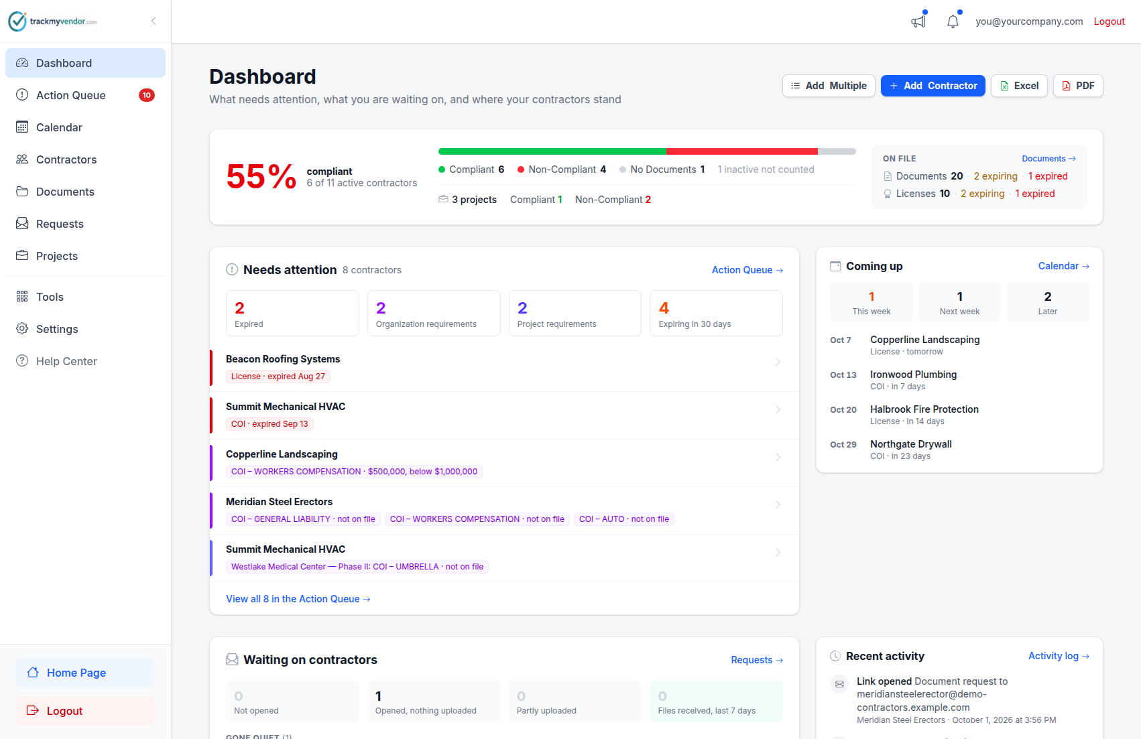Click the Help Center question icon
This screenshot has width=1141, height=739.
point(22,361)
